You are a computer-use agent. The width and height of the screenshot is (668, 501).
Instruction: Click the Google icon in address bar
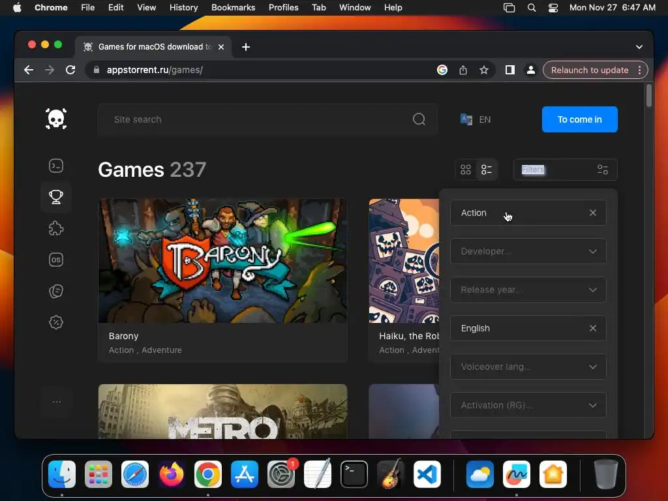(442, 70)
